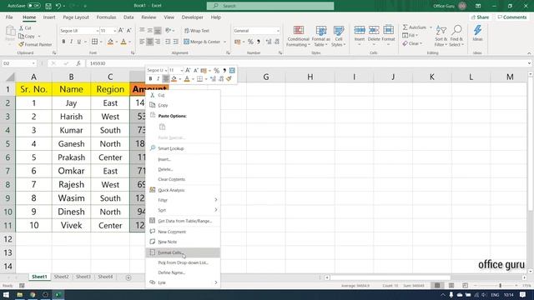
Task: Click Decrease Font Size in ribbon
Action: pyautogui.click(x=128, y=31)
